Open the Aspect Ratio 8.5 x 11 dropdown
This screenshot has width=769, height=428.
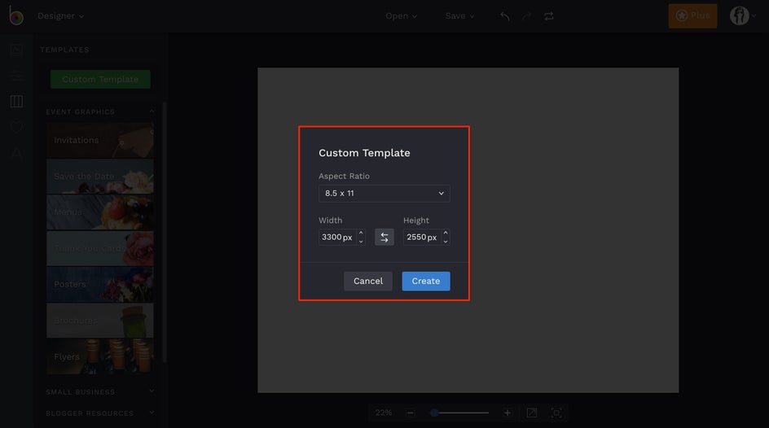[384, 194]
